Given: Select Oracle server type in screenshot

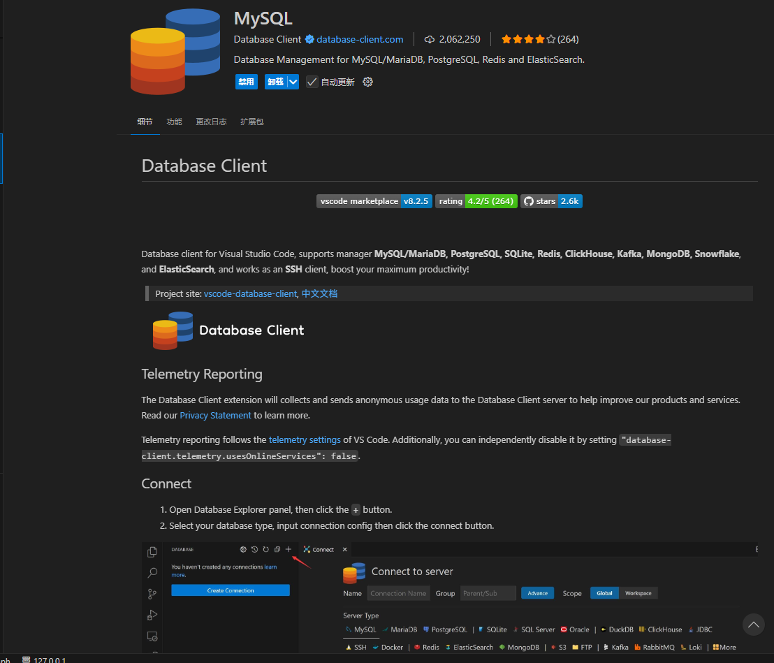Looking at the screenshot, I should click(575, 630).
